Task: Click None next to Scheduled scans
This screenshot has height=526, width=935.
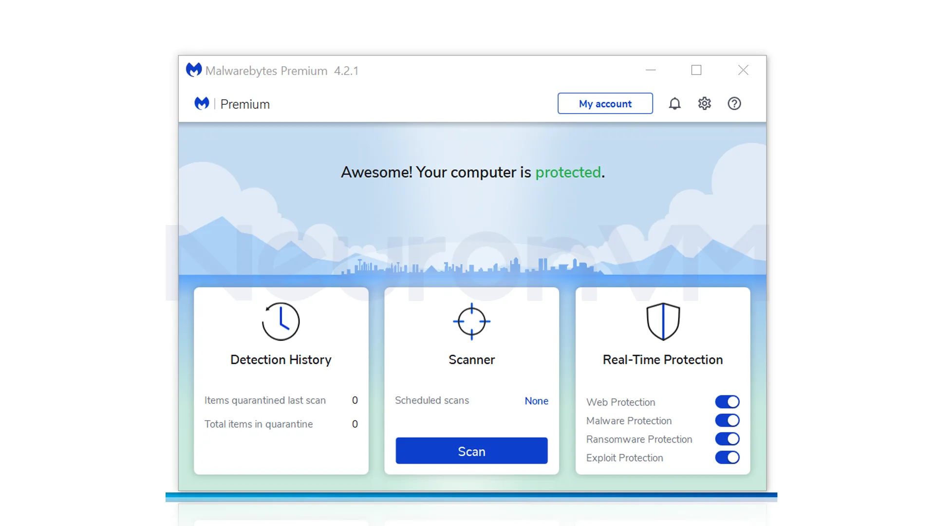Action: pyautogui.click(x=536, y=400)
